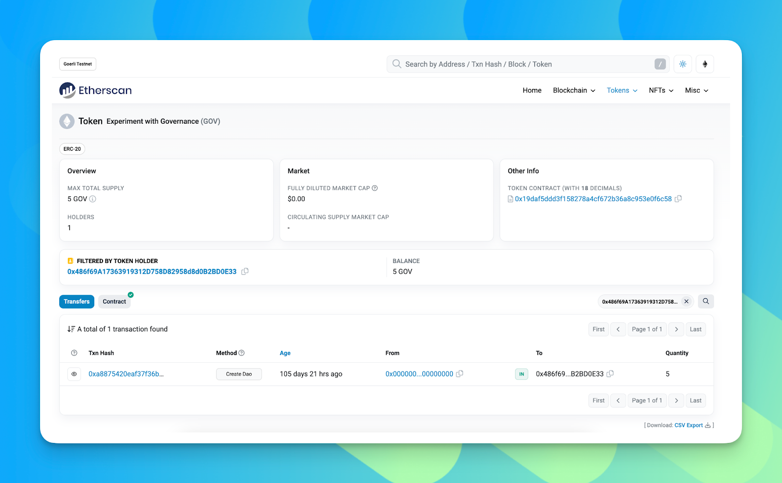
Task: Click the top next page arrow
Action: (x=676, y=329)
